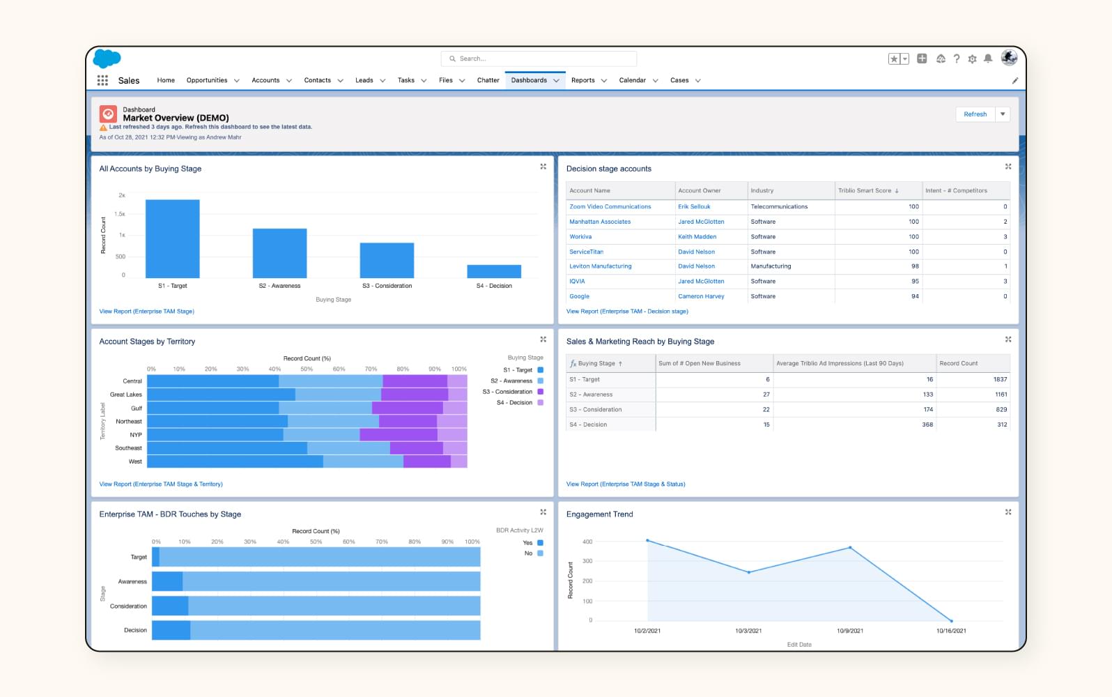Open View Report (Enterprise TAM Stage) link
1112x697 pixels.
[x=147, y=312]
